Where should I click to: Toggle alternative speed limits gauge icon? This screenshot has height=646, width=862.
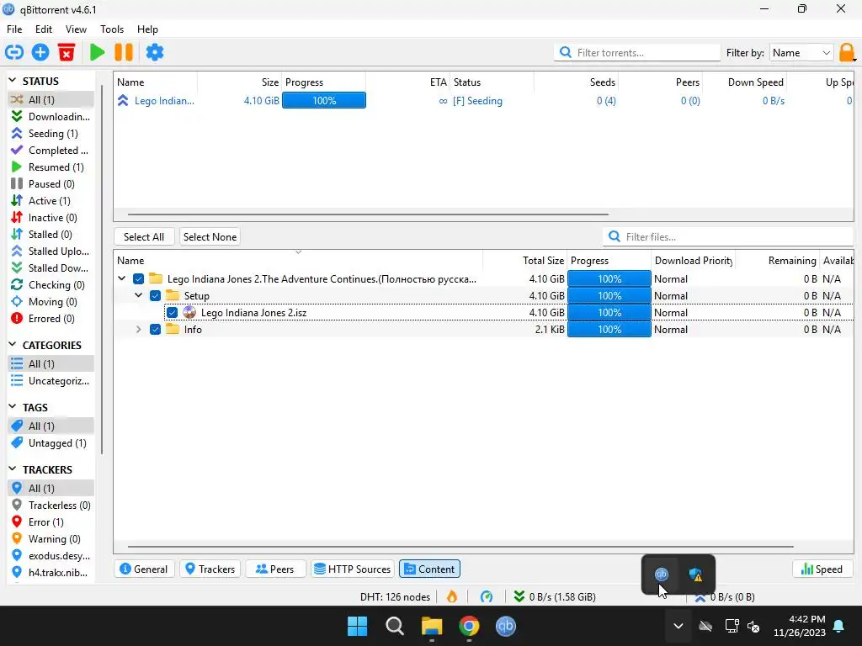[x=487, y=596]
